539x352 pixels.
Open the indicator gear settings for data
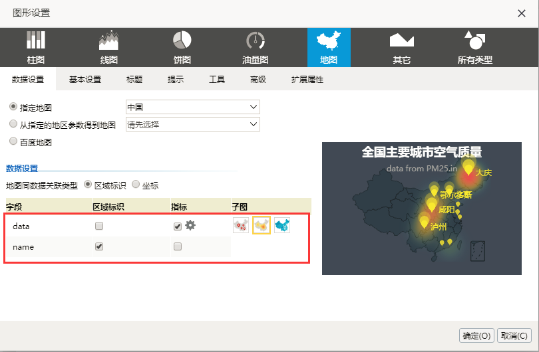pos(190,225)
